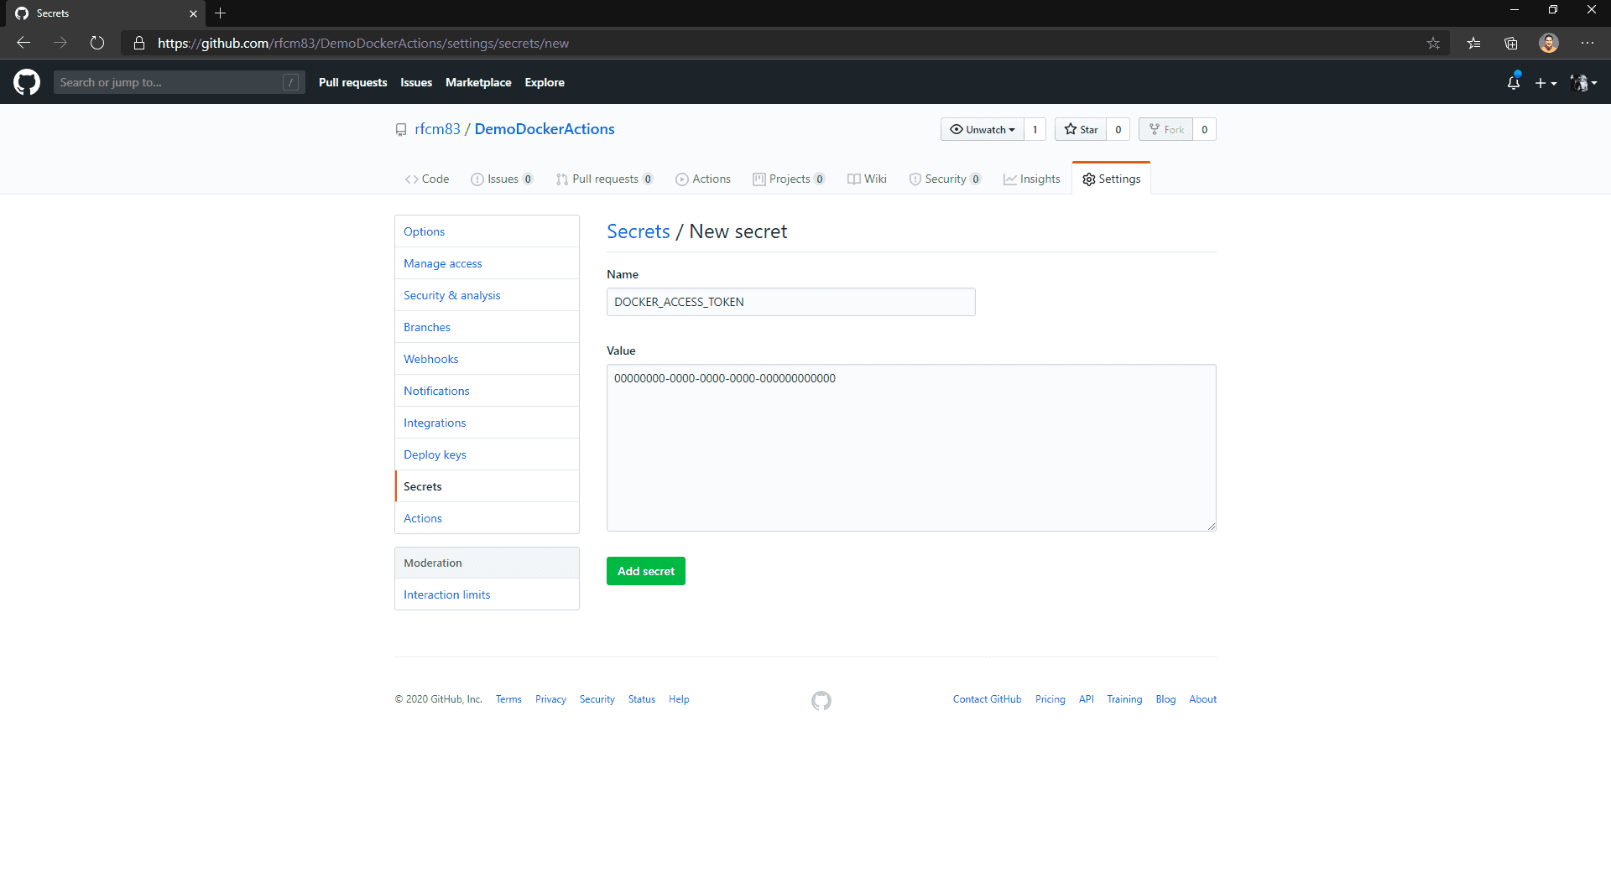Image resolution: width=1611 pixels, height=872 pixels.
Task: Select the Settings tab
Action: [x=1111, y=179]
